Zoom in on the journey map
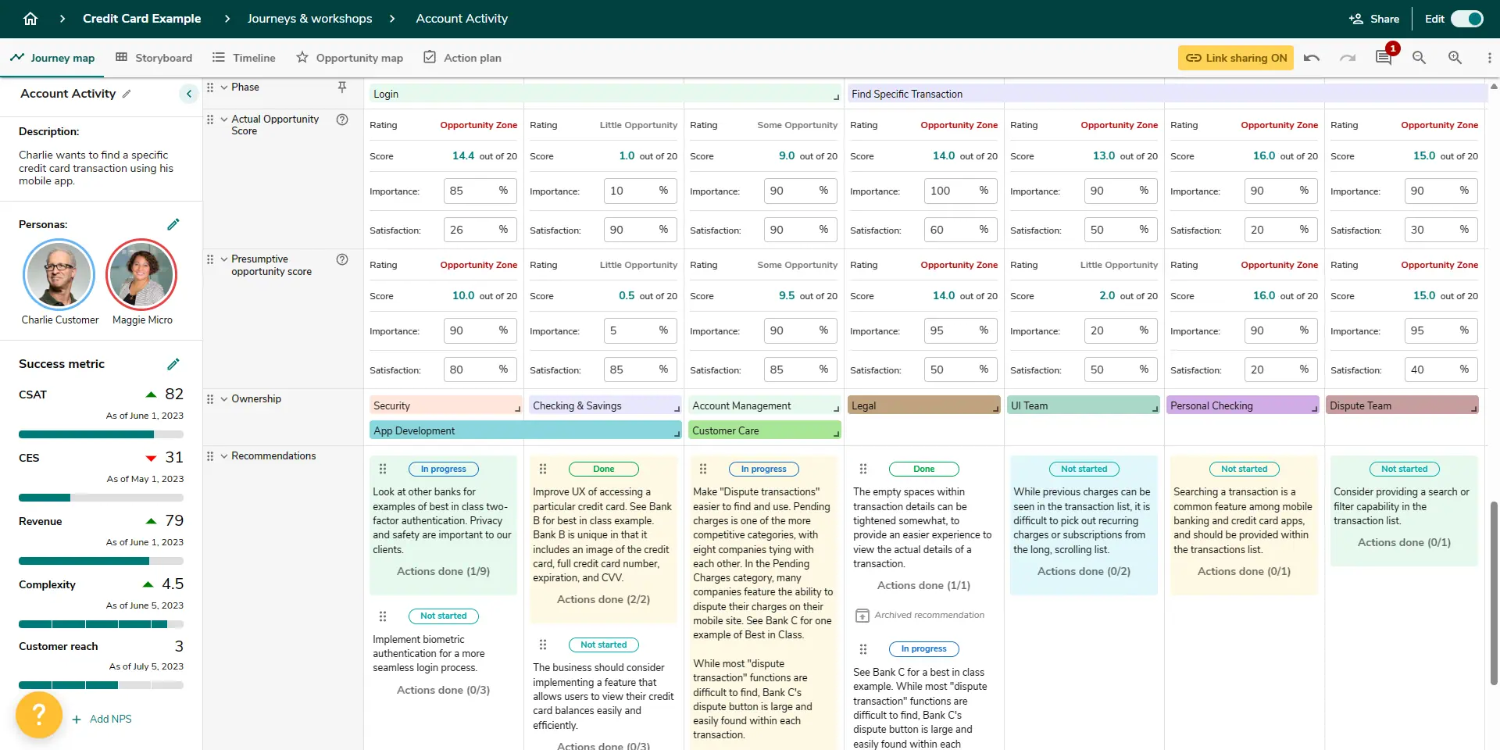1500x750 pixels. click(x=1455, y=58)
